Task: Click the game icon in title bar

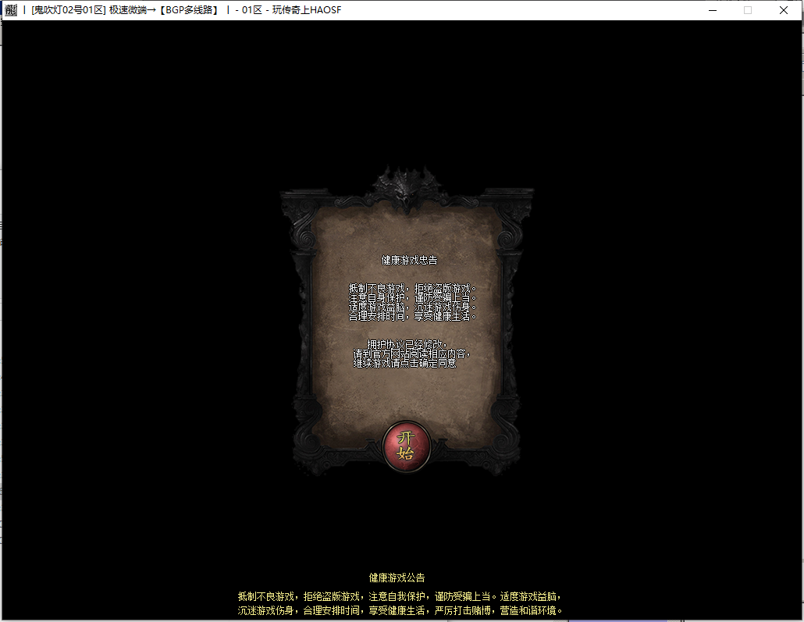Action: (11, 10)
